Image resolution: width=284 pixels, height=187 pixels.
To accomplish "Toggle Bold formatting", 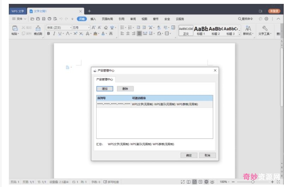I will pos(48,33).
